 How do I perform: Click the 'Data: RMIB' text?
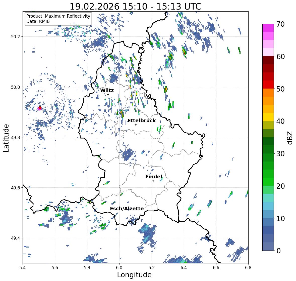pyautogui.click(x=38, y=21)
